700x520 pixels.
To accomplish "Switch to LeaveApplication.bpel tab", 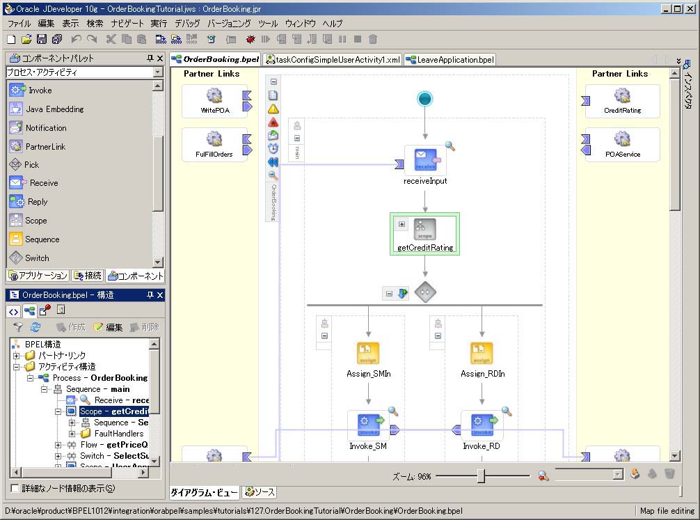I will tap(450, 59).
